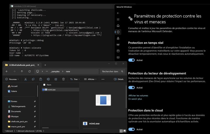Uncheck the mimi.exe item checkbox
Screen dimensions: 210x134
tap(43, 90)
